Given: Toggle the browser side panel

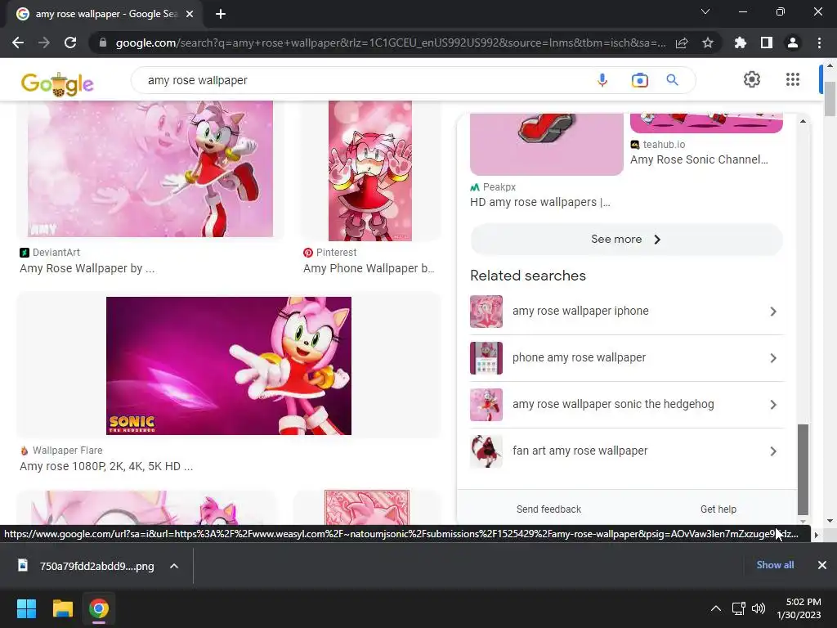Looking at the screenshot, I should pyautogui.click(x=767, y=43).
